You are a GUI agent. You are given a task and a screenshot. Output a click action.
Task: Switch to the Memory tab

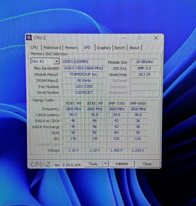71,48
